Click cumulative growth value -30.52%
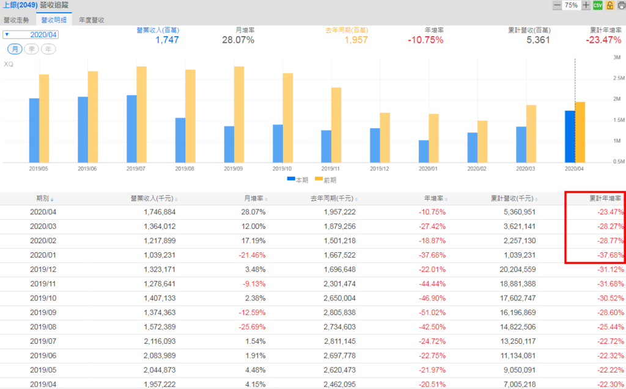 point(611,298)
